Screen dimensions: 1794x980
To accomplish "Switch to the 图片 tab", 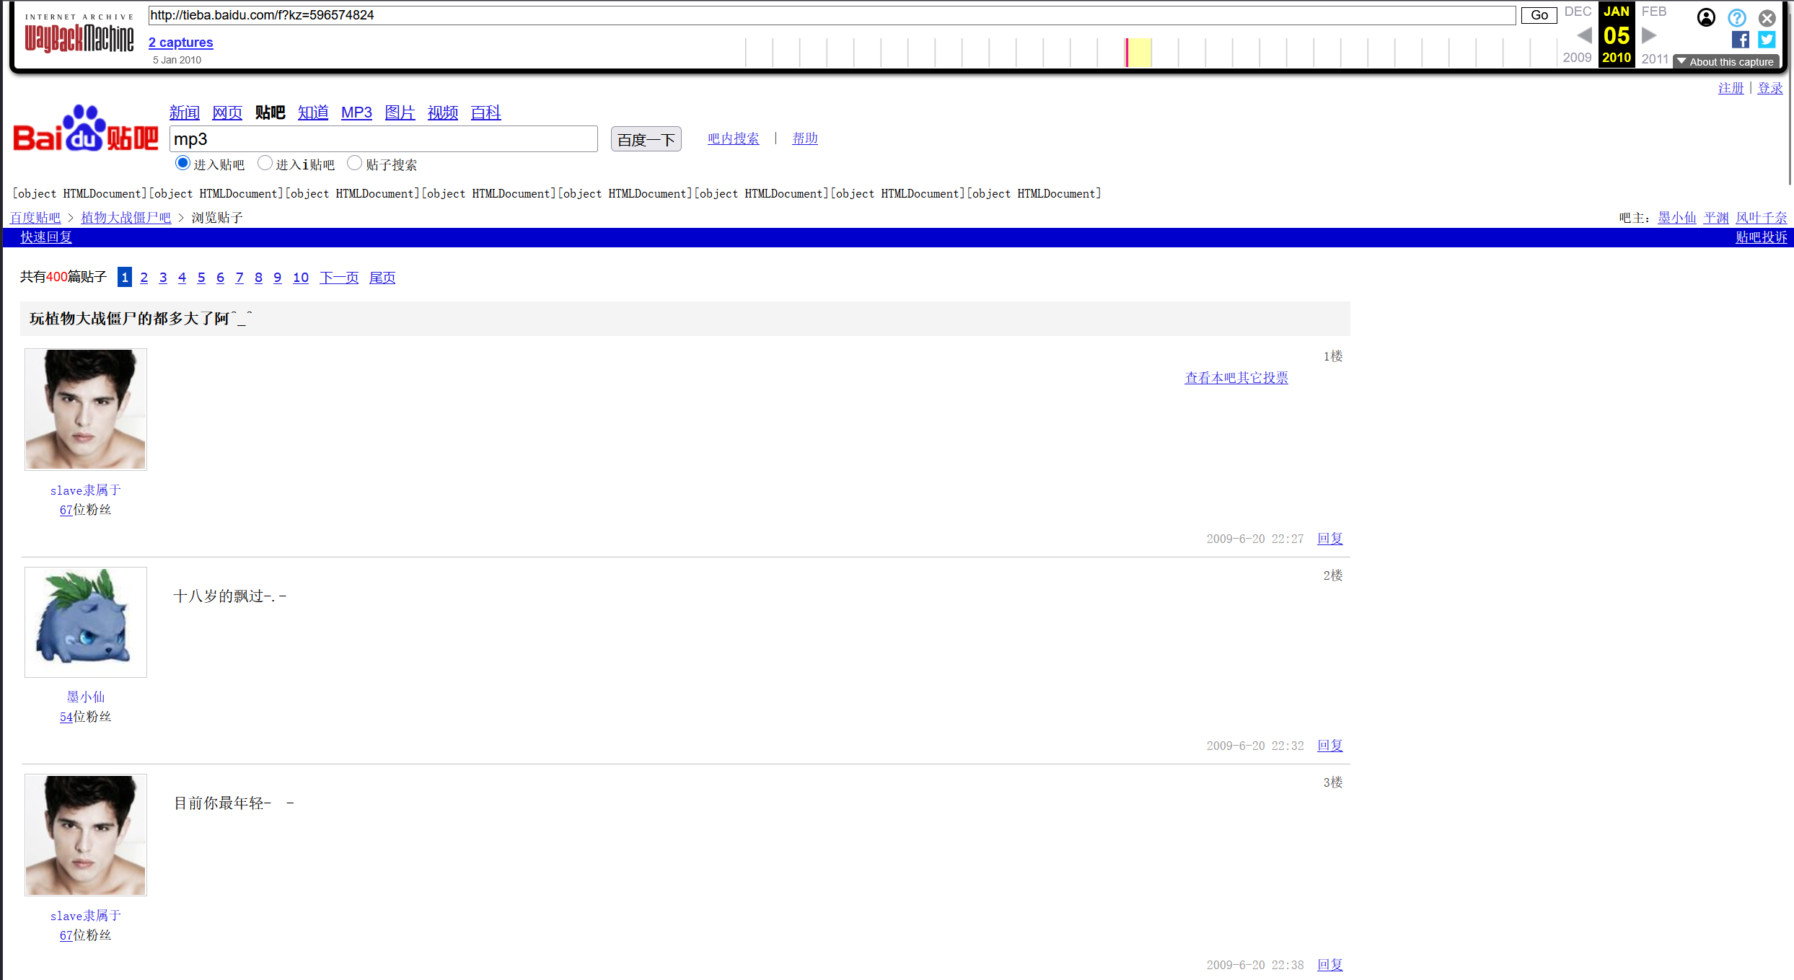I will (x=399, y=112).
